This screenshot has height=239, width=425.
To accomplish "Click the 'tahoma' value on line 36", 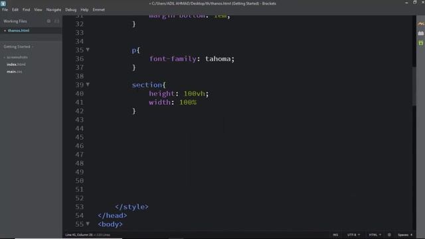I will (218, 58).
